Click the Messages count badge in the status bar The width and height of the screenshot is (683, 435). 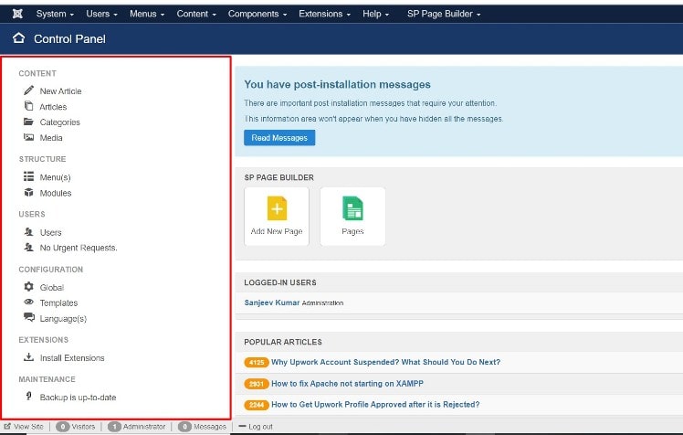[184, 427]
